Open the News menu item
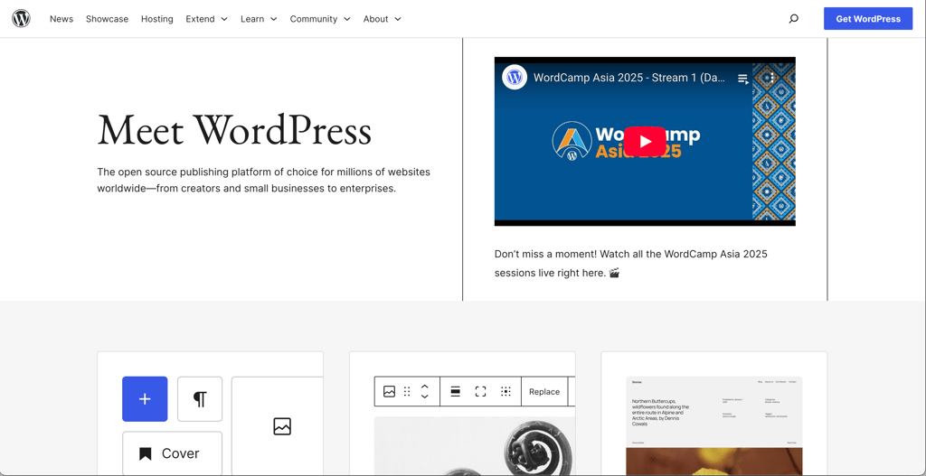This screenshot has width=926, height=476. [61, 19]
